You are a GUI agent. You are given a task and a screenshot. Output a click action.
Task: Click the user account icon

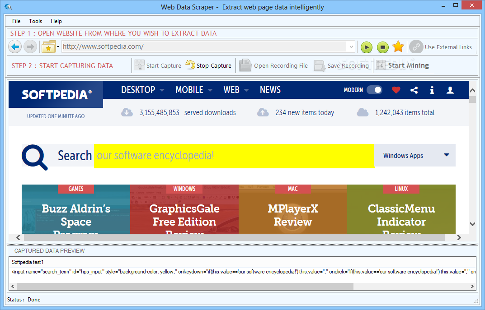coord(450,90)
